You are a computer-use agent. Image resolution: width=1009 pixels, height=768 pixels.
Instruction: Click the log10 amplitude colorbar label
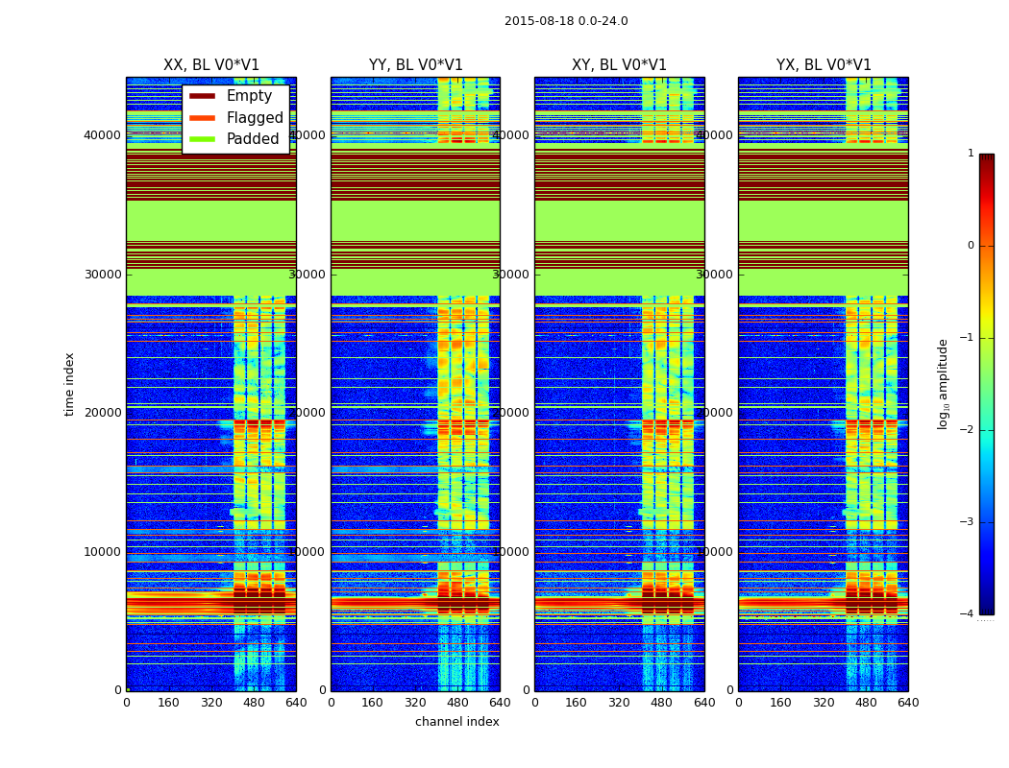[x=943, y=384]
